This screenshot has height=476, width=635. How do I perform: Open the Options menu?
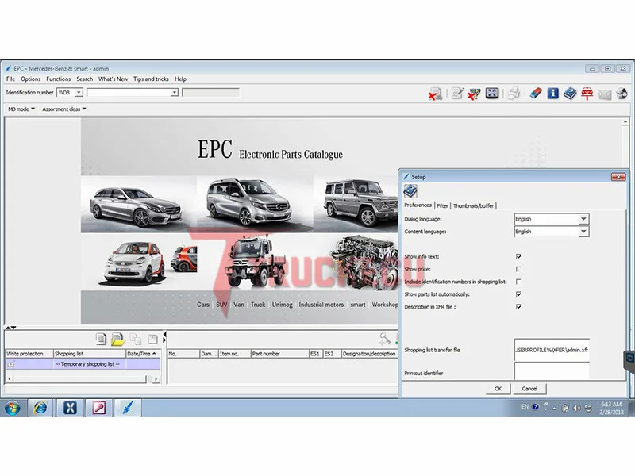pyautogui.click(x=31, y=79)
